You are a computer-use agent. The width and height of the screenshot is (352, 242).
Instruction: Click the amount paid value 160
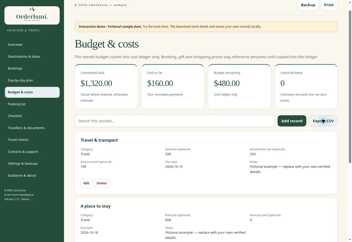tap(83, 167)
